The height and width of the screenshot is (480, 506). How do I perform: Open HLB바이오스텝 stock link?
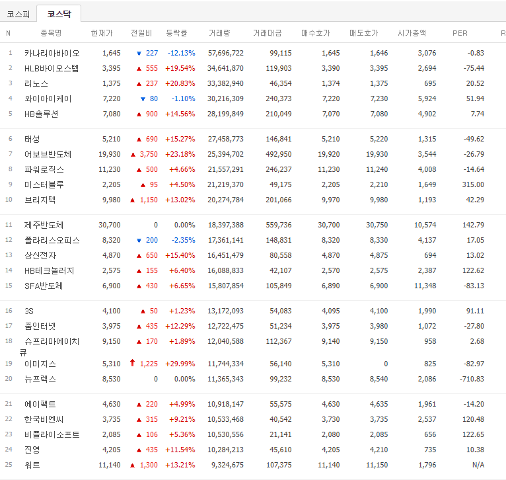click(52, 68)
